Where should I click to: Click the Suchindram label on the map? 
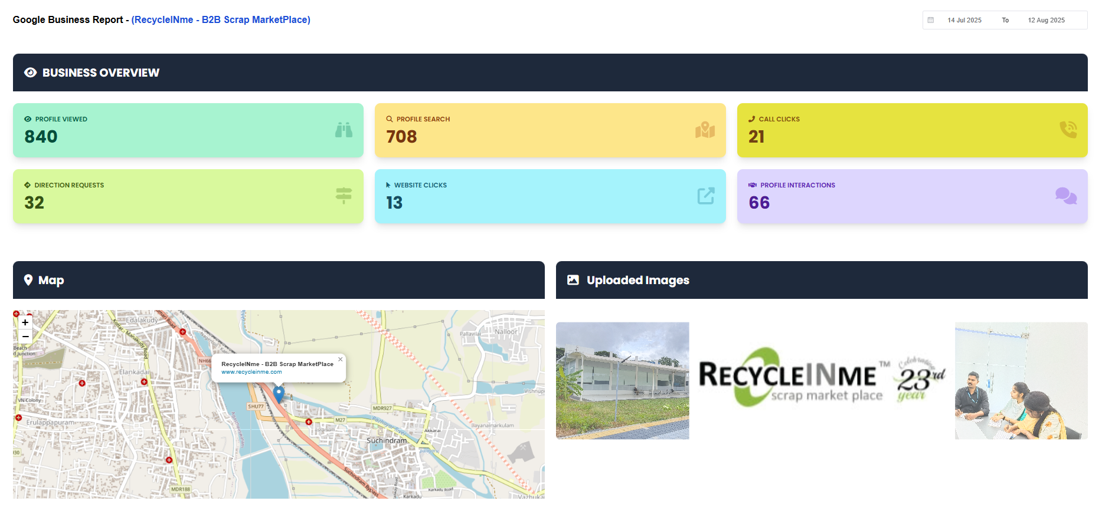[x=387, y=440]
